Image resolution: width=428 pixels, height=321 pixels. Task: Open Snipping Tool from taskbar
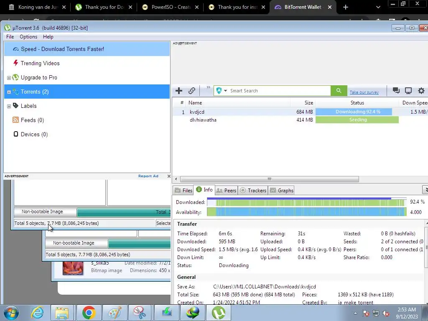point(140,313)
